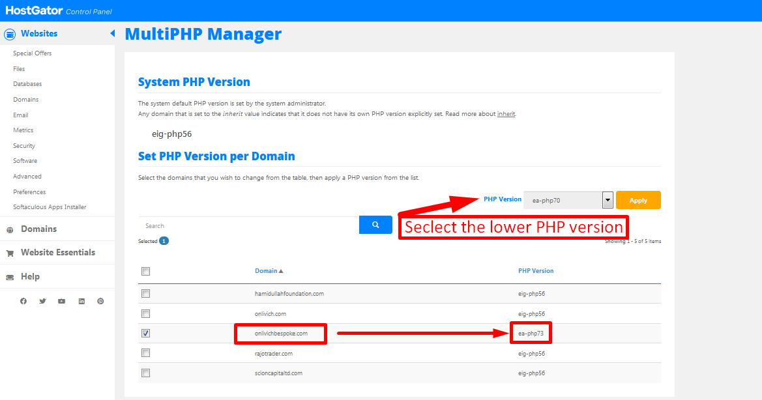Expand the Domains sidebar section
762x400 pixels.
[39, 229]
